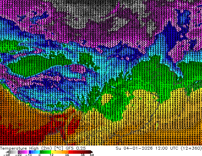The width and height of the screenshot is (202, 156).
Task: Click the '-10' legend scale value
Action: pyautogui.click(x=29, y=155)
